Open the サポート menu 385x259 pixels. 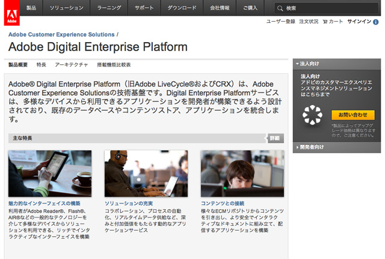click(x=144, y=8)
